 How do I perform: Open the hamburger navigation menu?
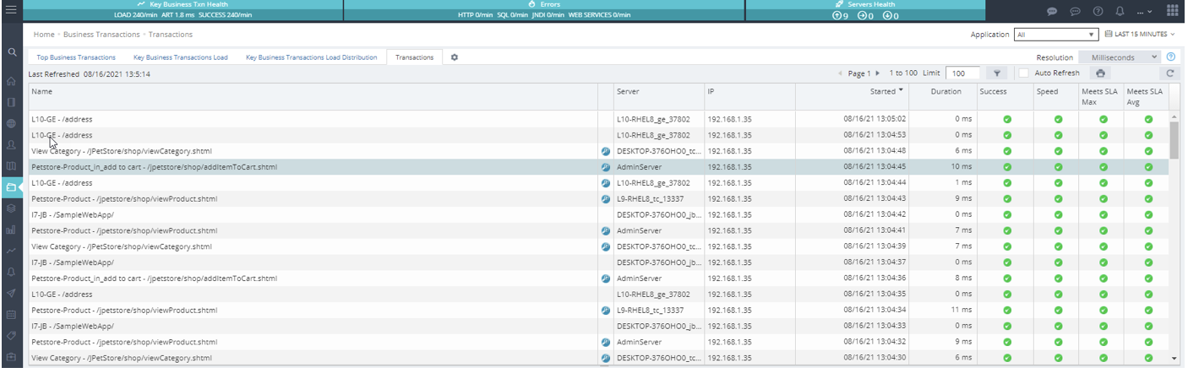[12, 10]
